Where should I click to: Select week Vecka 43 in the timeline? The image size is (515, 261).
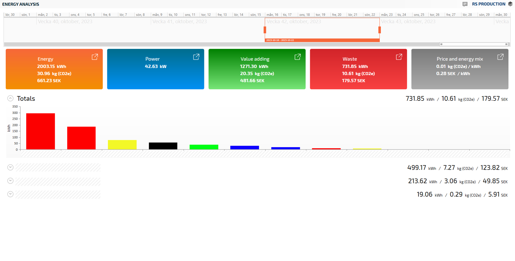coord(408,22)
